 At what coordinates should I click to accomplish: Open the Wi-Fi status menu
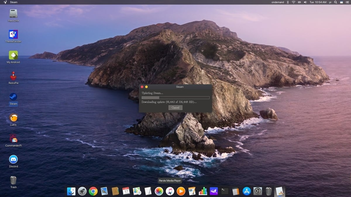293,2
